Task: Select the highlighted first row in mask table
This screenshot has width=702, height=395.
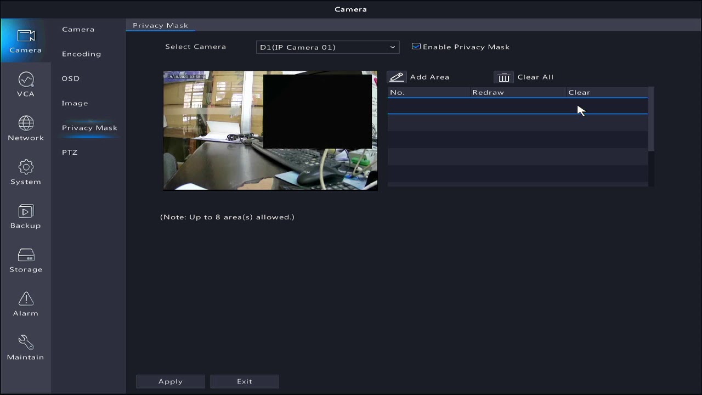Action: point(518,106)
